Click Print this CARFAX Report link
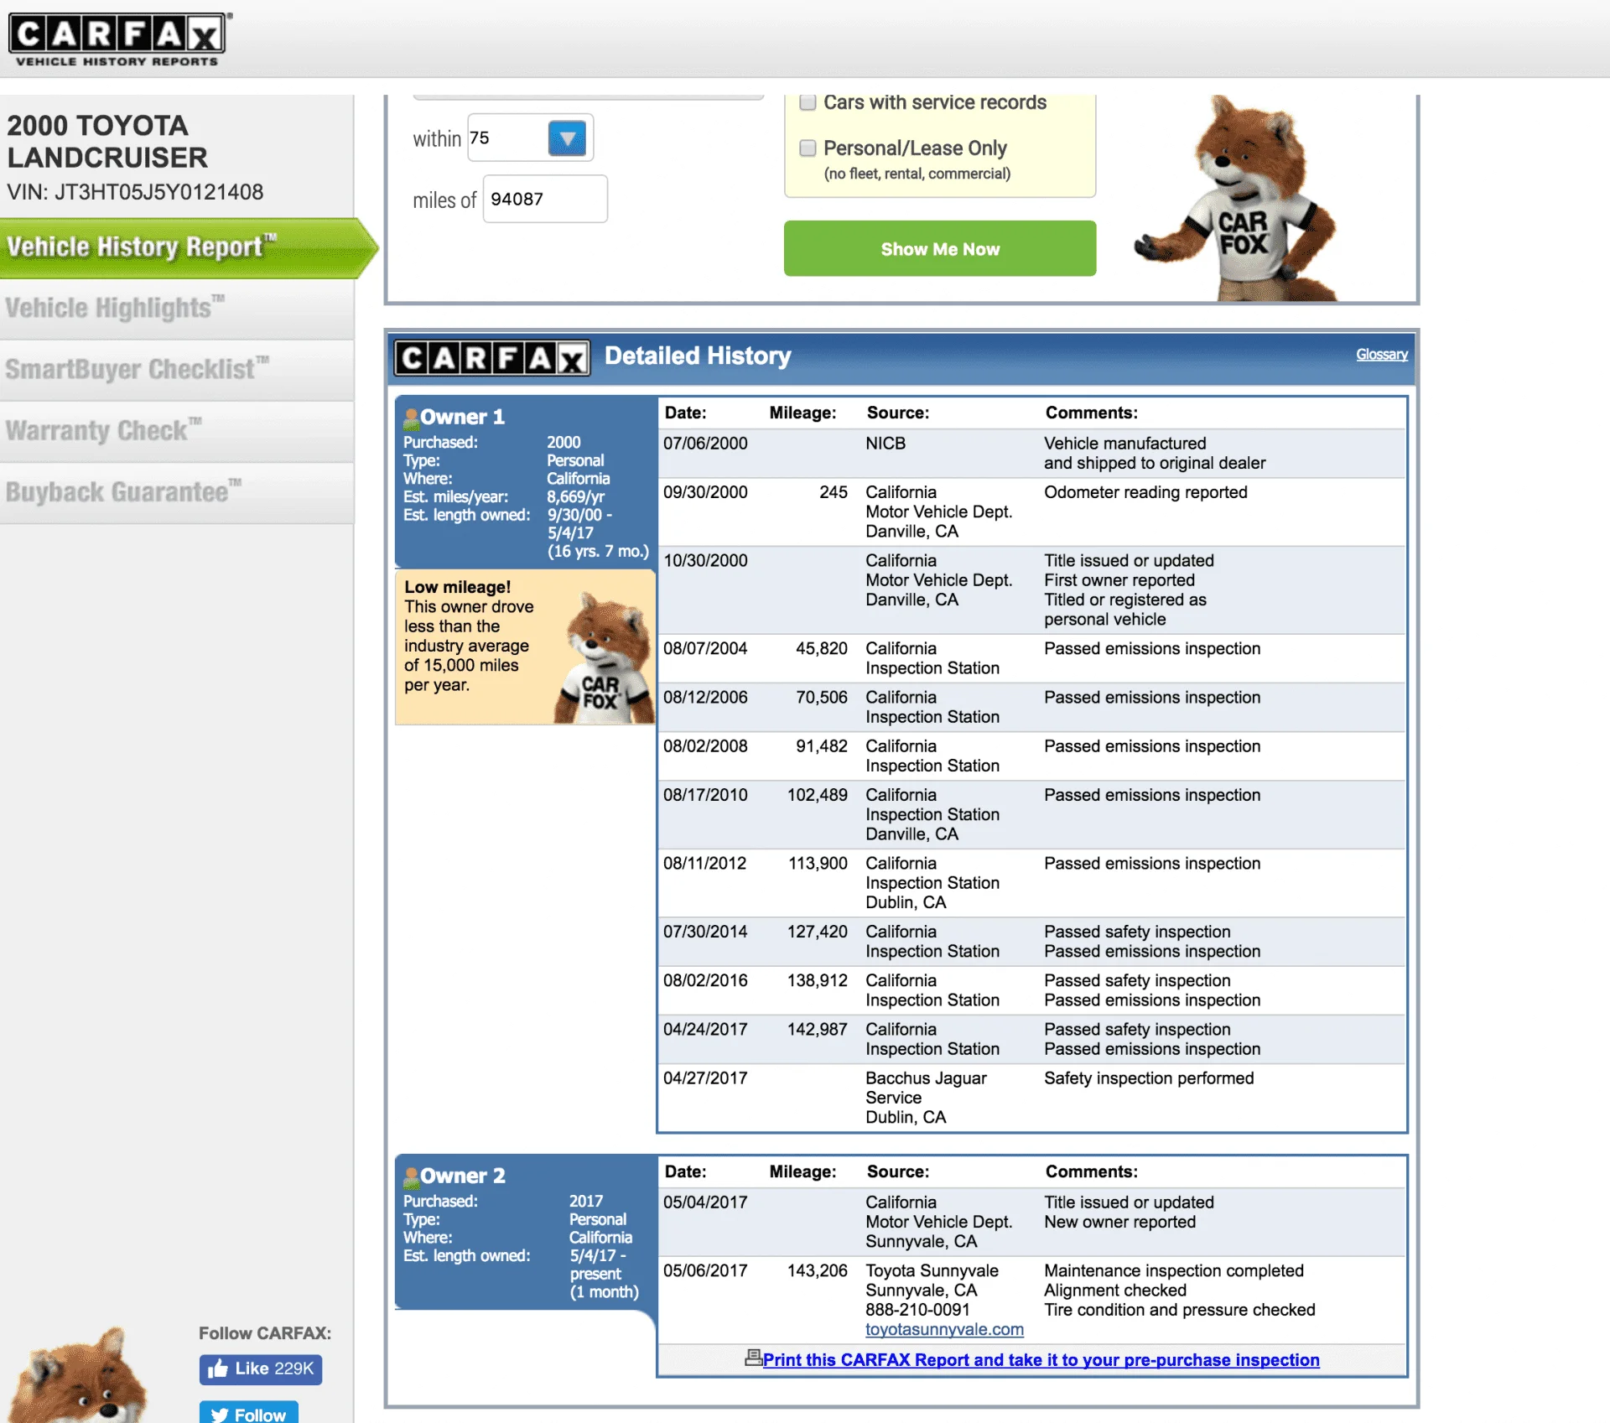This screenshot has width=1610, height=1423. (x=1041, y=1360)
